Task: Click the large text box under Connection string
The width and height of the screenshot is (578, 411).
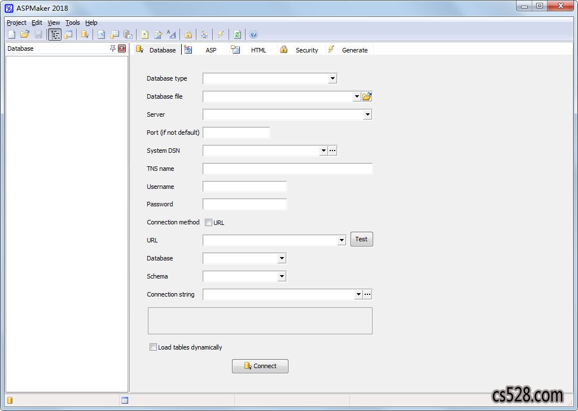Action: tap(260, 321)
